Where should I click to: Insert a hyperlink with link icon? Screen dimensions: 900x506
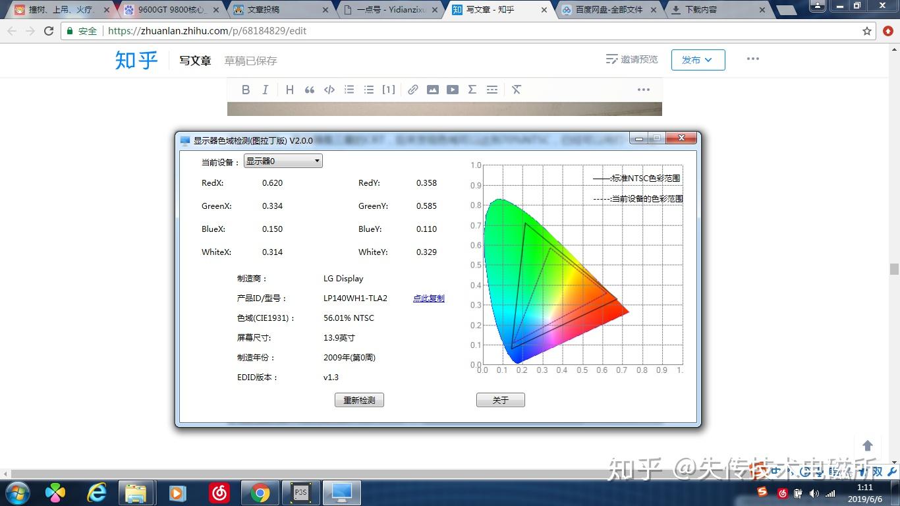tap(412, 90)
